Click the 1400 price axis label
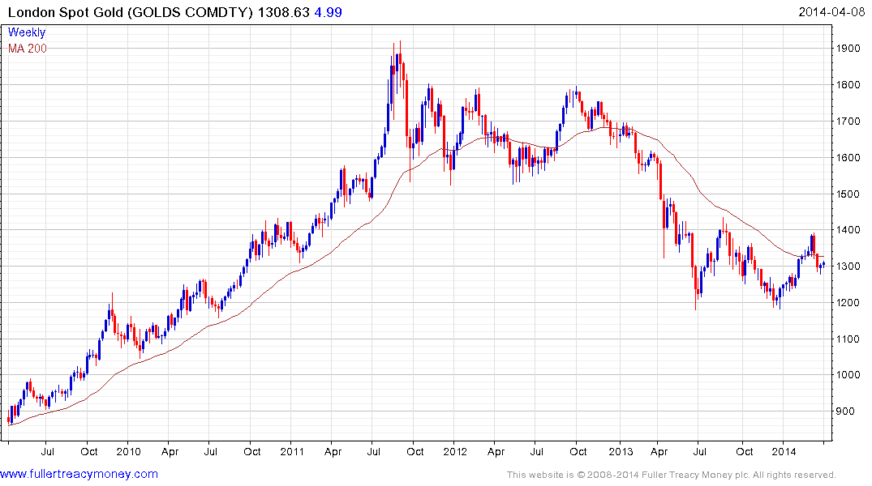 click(848, 229)
